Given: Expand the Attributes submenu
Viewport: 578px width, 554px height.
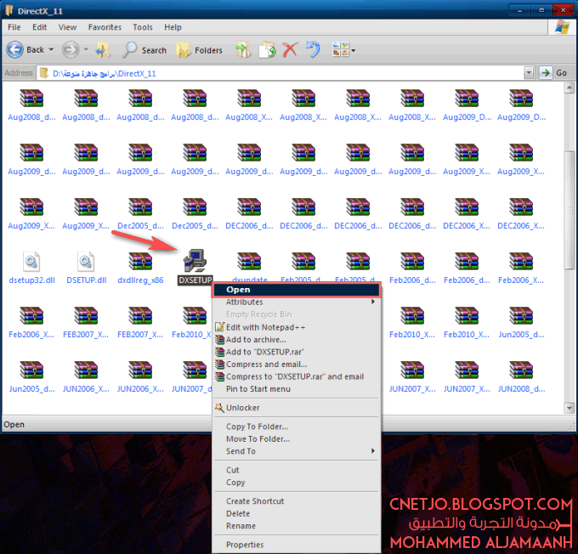Looking at the screenshot, I should click(x=296, y=302).
